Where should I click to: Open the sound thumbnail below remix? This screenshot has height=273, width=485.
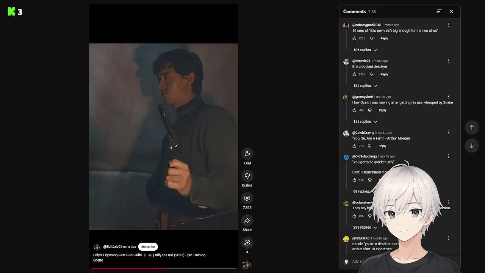tap(247, 264)
